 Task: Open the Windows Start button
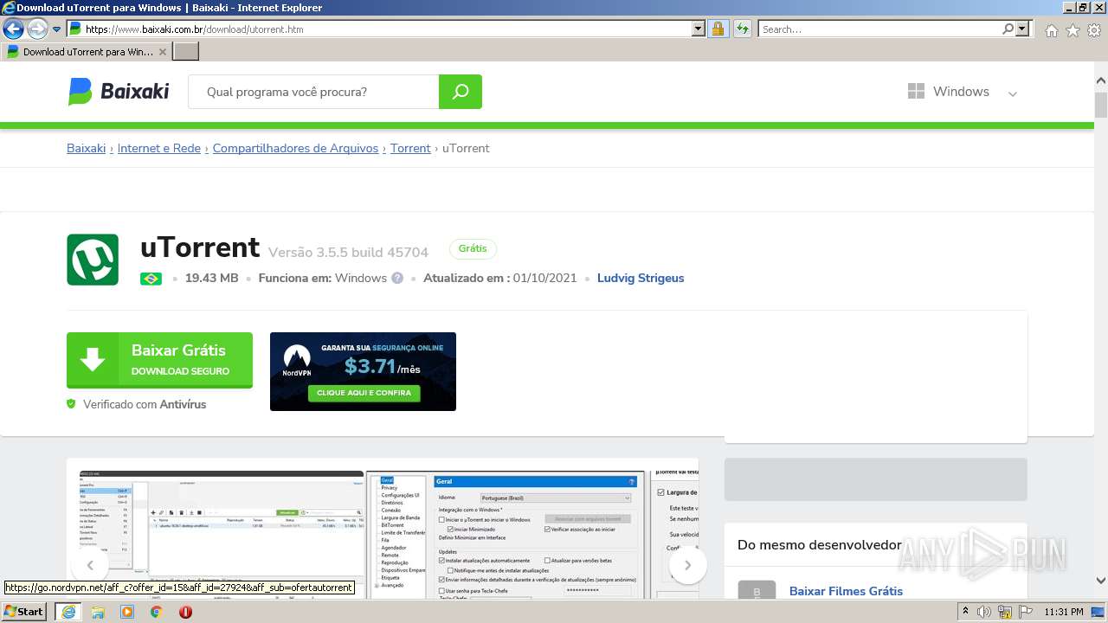(x=24, y=612)
